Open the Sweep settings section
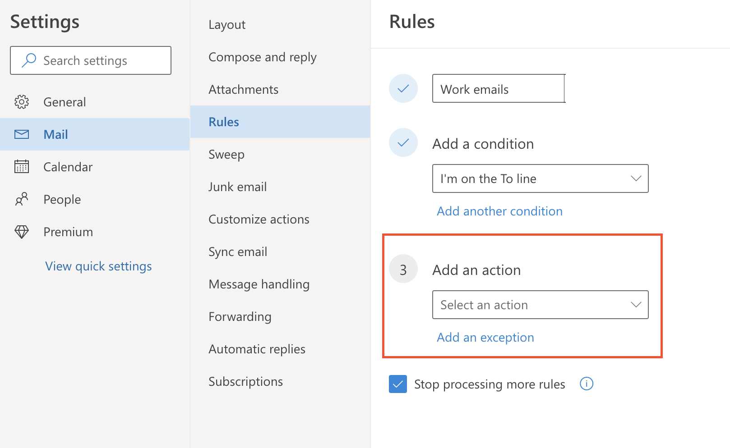 [226, 154]
